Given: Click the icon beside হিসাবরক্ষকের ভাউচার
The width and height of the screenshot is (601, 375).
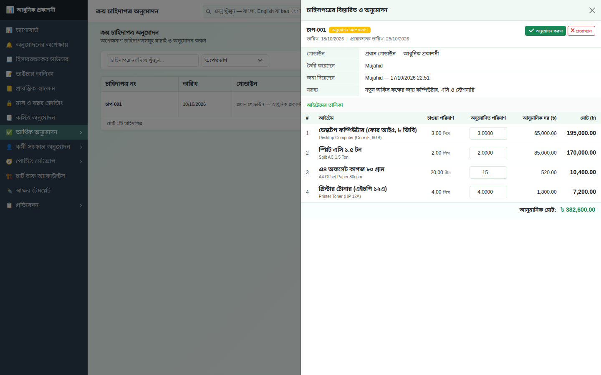Looking at the screenshot, I should pos(9,59).
